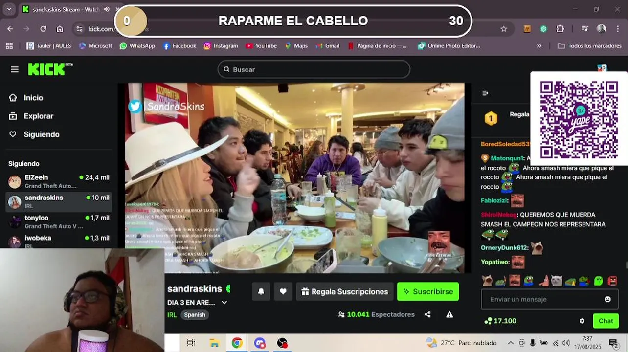This screenshot has width=628, height=352.
Task: Open the emoji picker in chat
Action: pyautogui.click(x=607, y=299)
